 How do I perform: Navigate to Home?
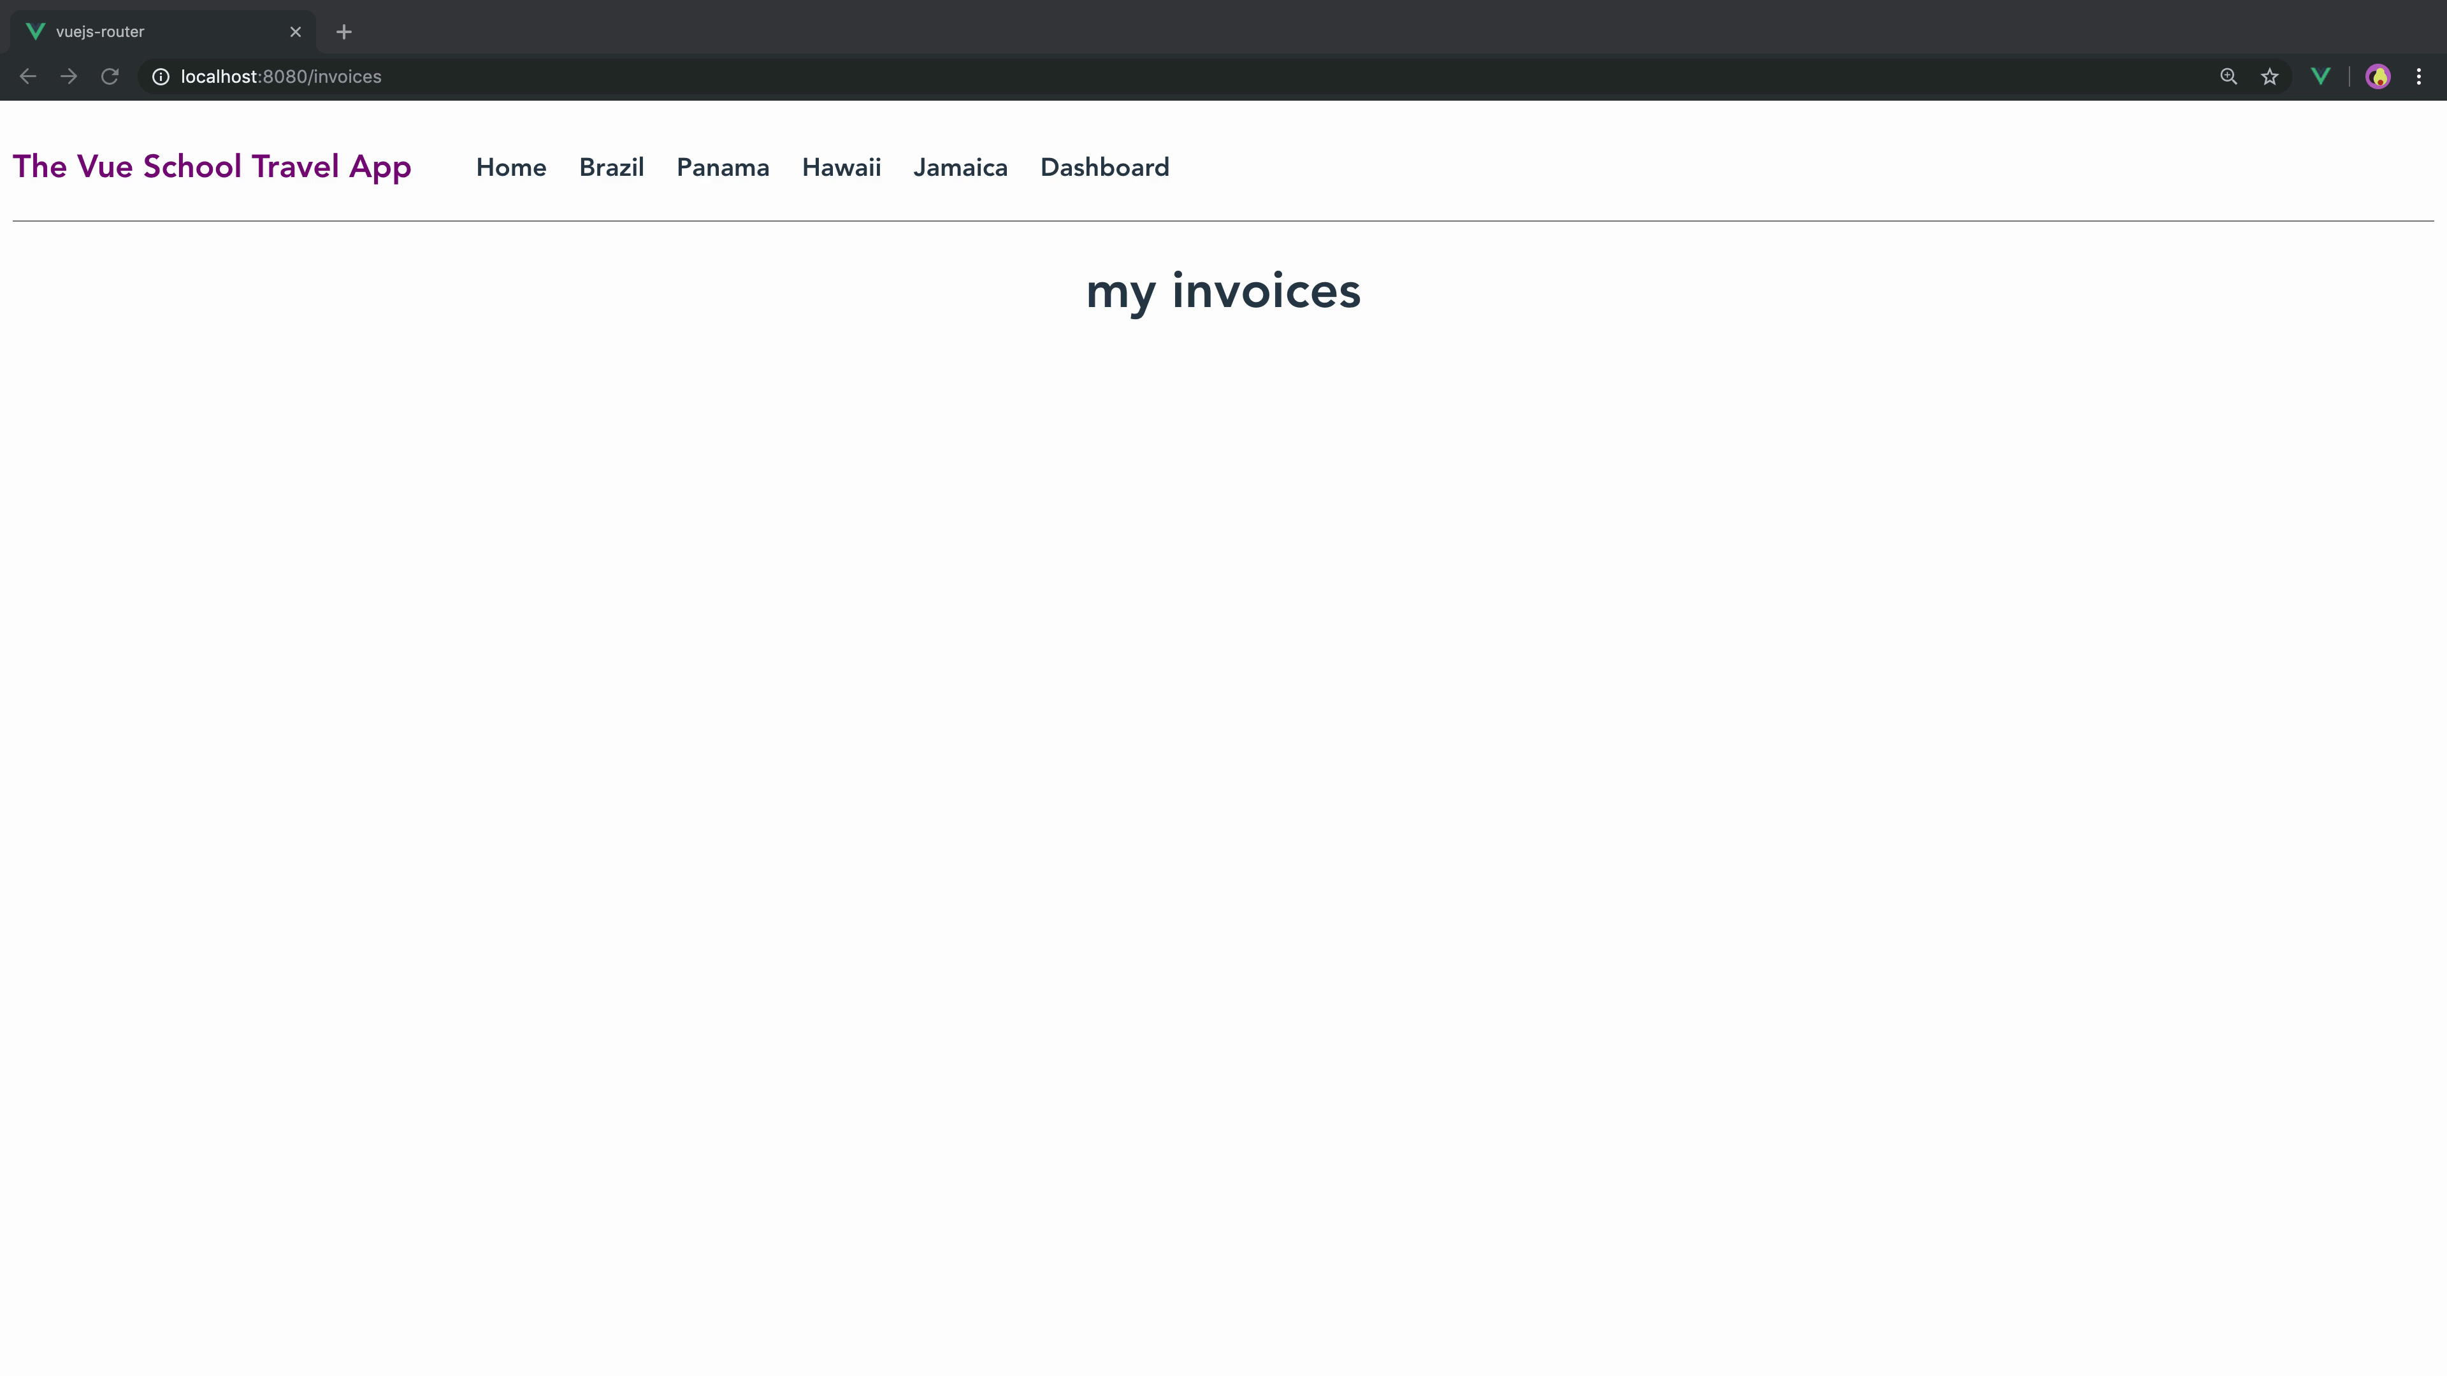click(511, 168)
